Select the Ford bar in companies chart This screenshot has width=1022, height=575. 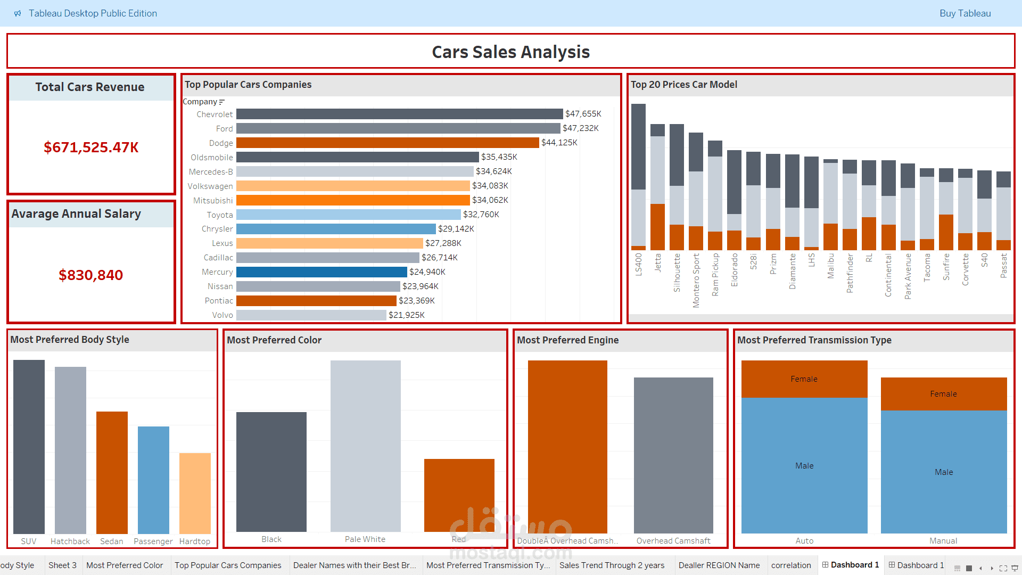click(398, 128)
